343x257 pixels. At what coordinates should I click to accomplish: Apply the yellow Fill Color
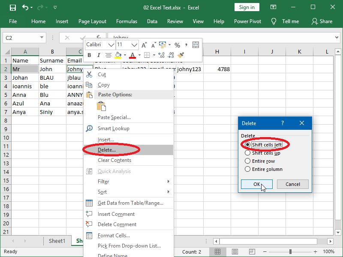click(117, 55)
